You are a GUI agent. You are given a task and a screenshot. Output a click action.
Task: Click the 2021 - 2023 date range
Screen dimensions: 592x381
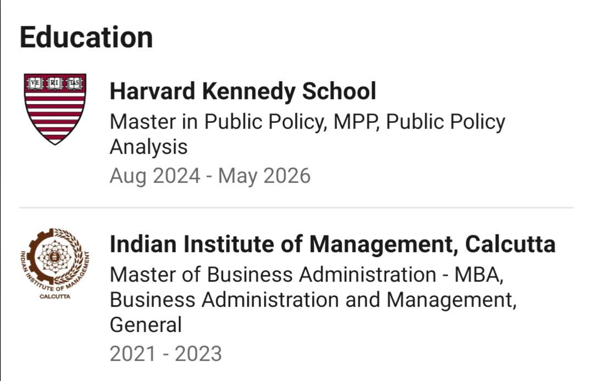(x=166, y=353)
